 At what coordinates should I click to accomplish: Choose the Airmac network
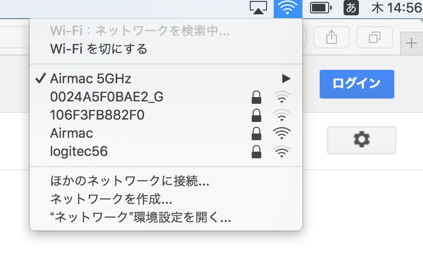tap(166, 133)
